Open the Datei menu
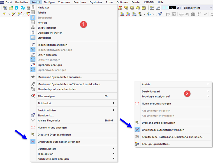 pyautogui.click(x=8, y=2)
